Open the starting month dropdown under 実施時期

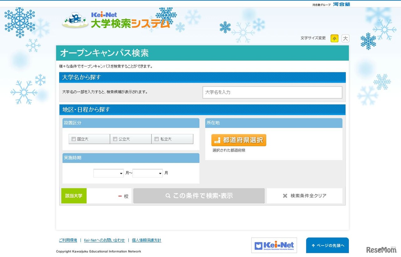point(108,173)
